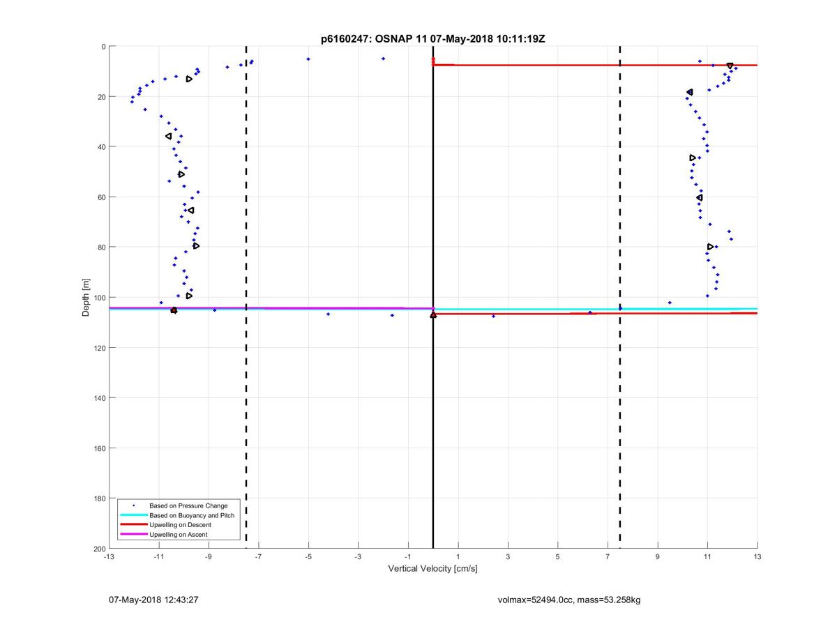
Task: Click x-axis tick label -11
Action: click(x=158, y=556)
